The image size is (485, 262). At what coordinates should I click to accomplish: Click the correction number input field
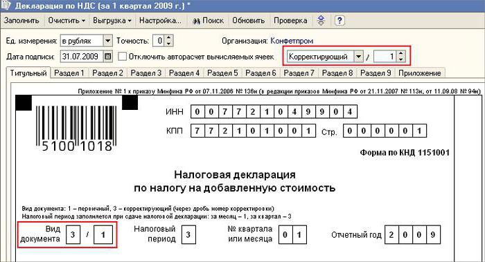pos(385,57)
